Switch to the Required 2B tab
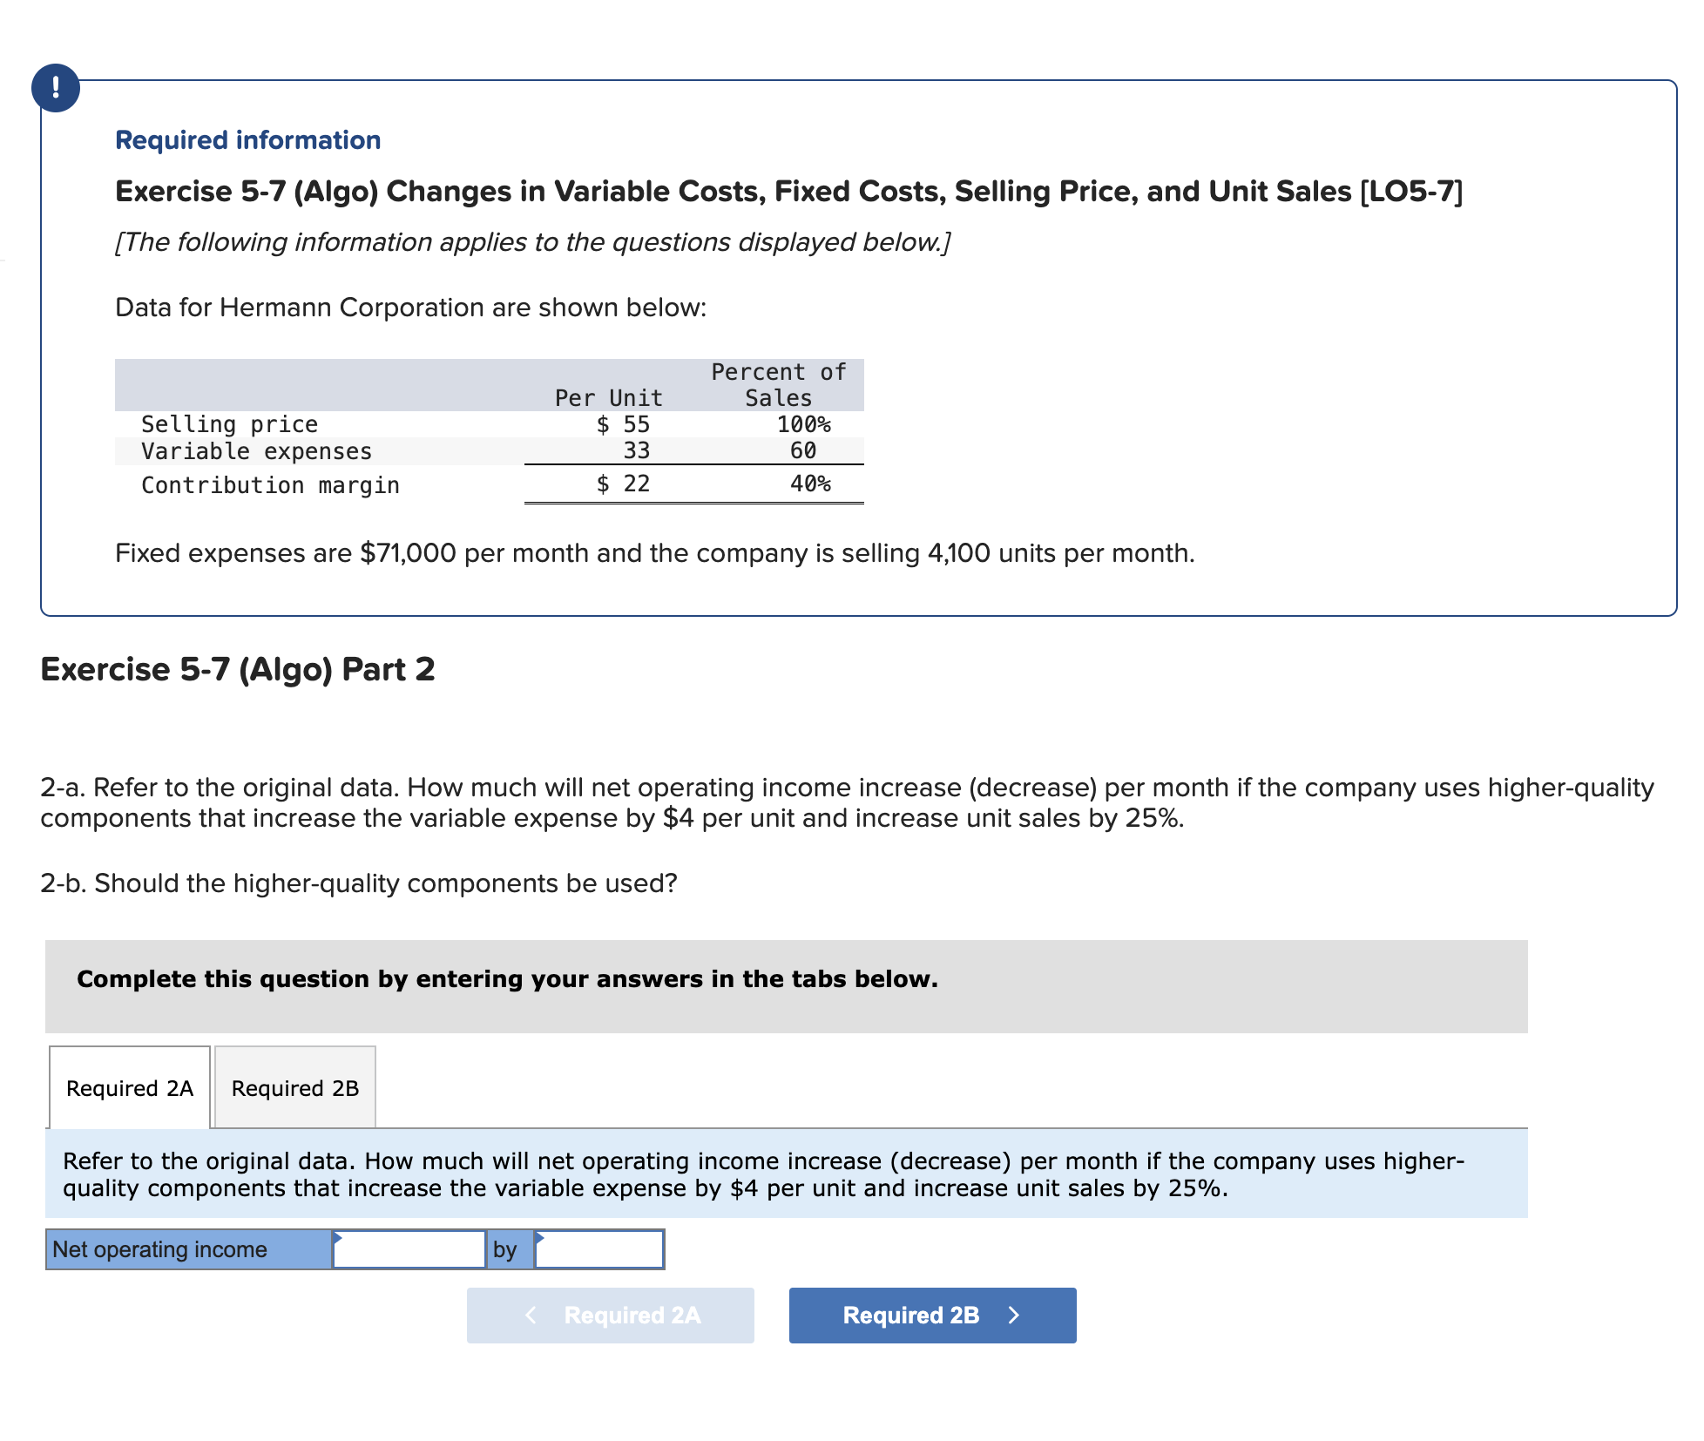The height and width of the screenshot is (1441, 1704). pyautogui.click(x=294, y=1088)
